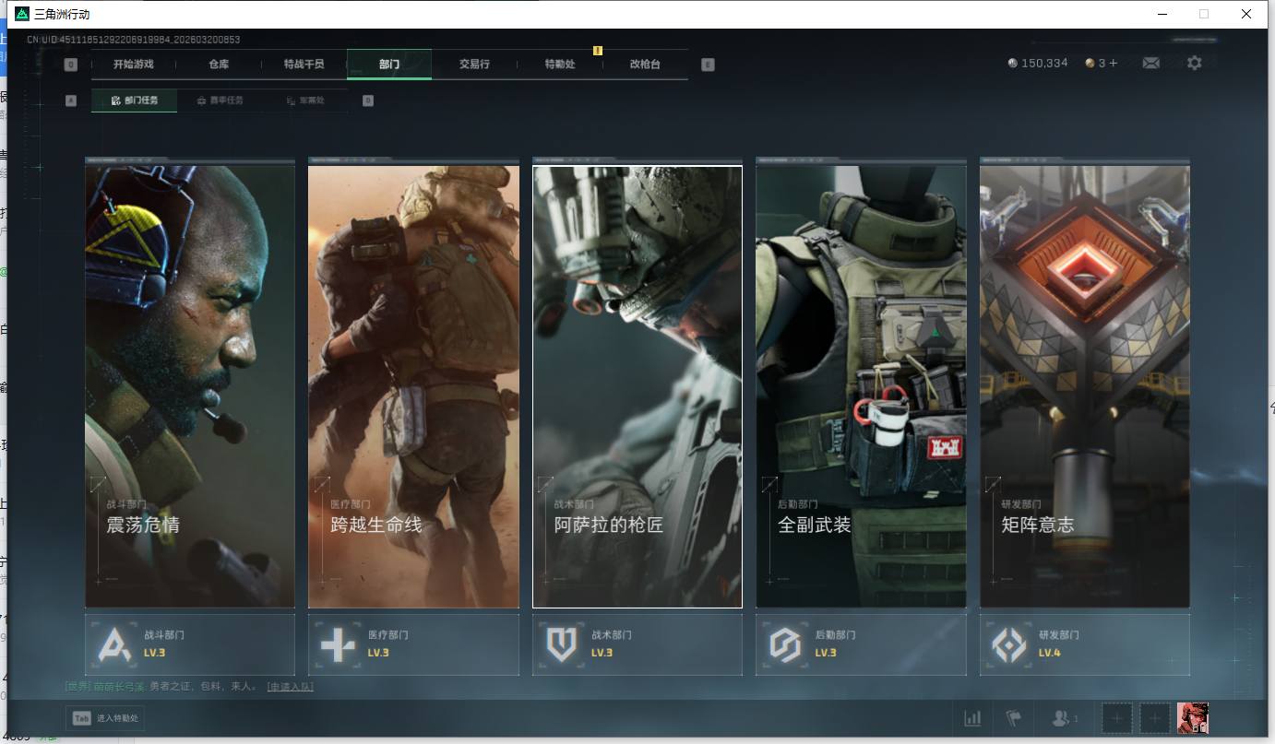Select the 研发部门 LV.4 emblem panel

(x=1084, y=644)
